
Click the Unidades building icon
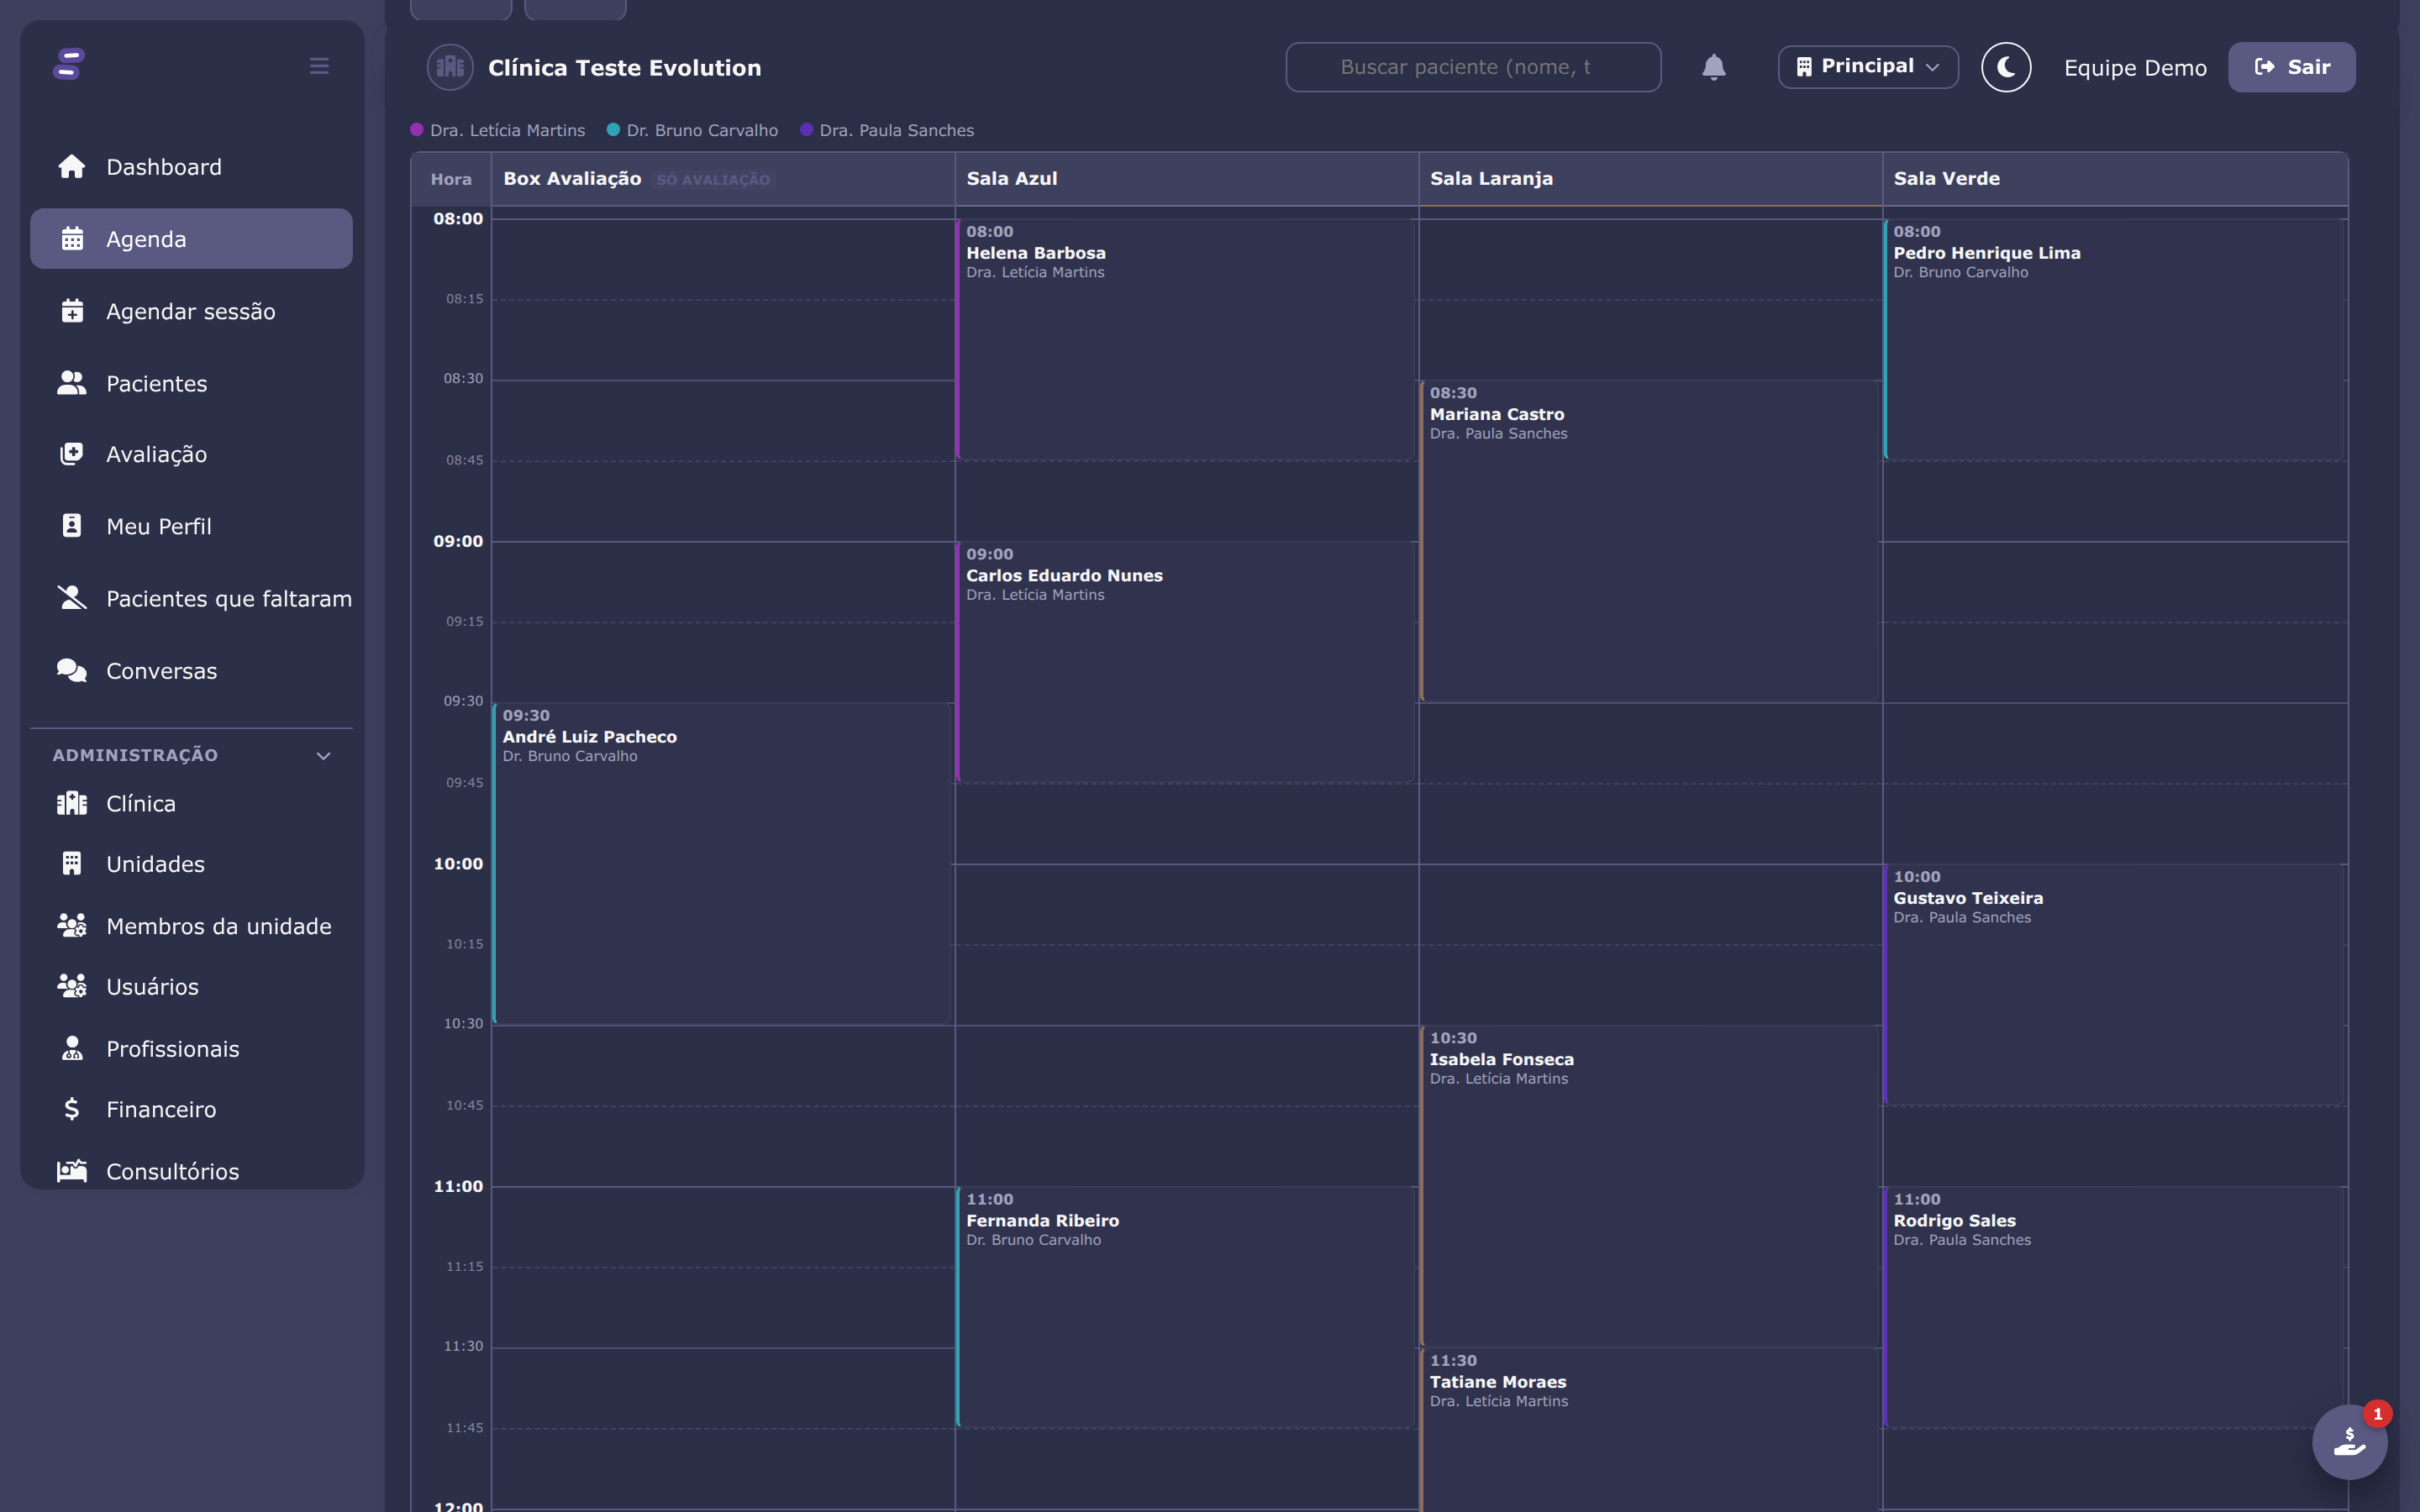tap(72, 864)
